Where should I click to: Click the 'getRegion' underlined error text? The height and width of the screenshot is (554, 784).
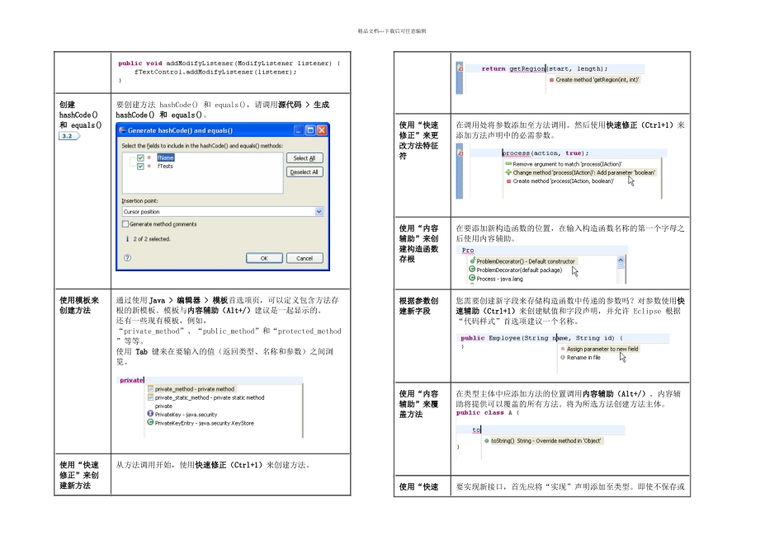527,69
